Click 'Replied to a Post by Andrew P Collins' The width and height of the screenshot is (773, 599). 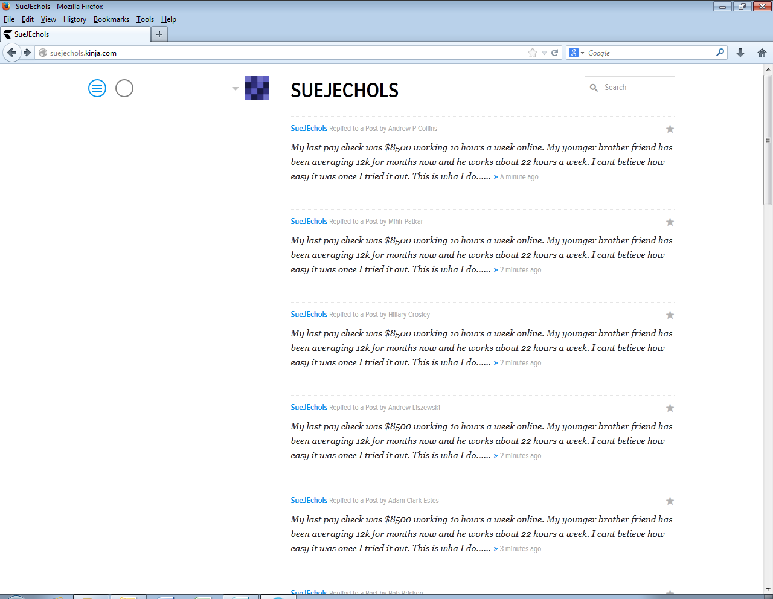[383, 129]
